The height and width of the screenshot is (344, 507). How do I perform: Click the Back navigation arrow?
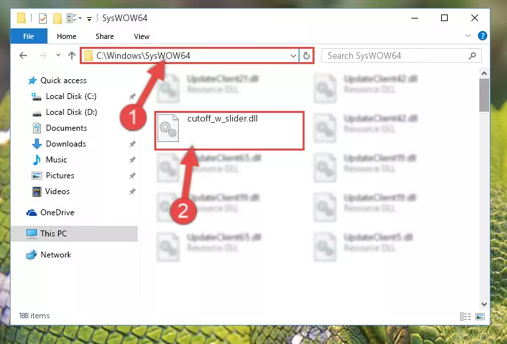[x=23, y=55]
